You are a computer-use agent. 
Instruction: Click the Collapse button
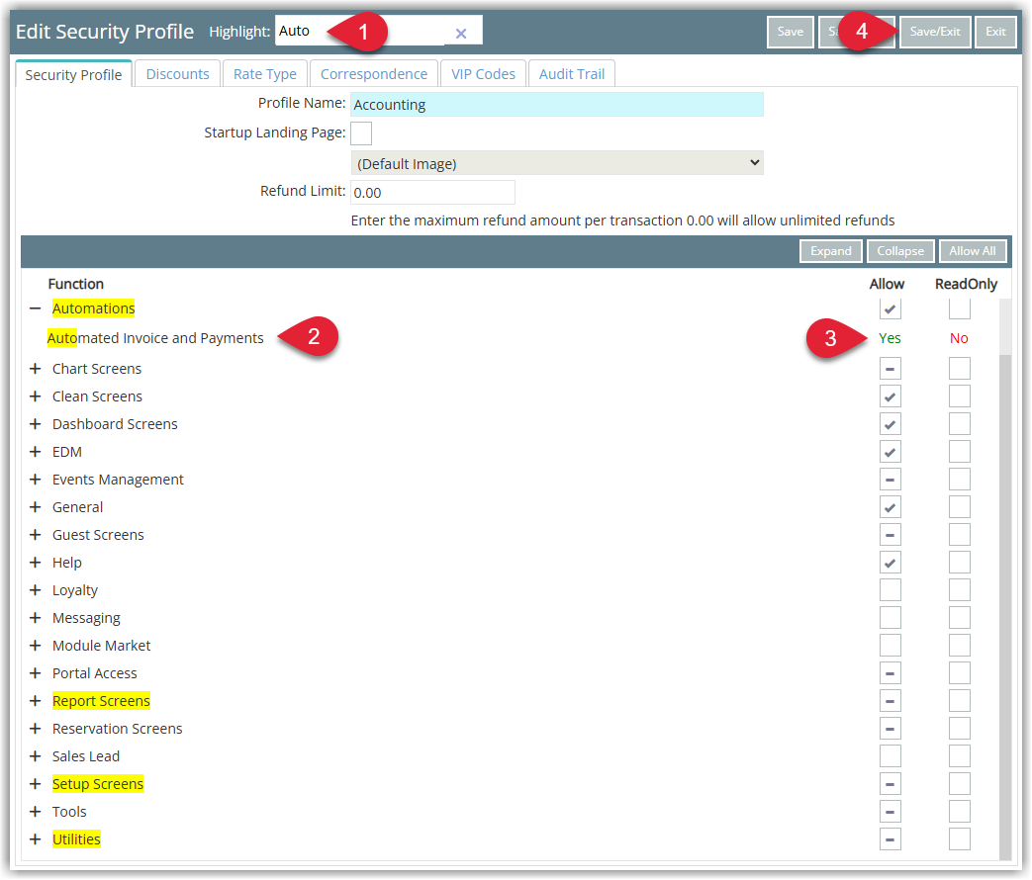tap(900, 251)
